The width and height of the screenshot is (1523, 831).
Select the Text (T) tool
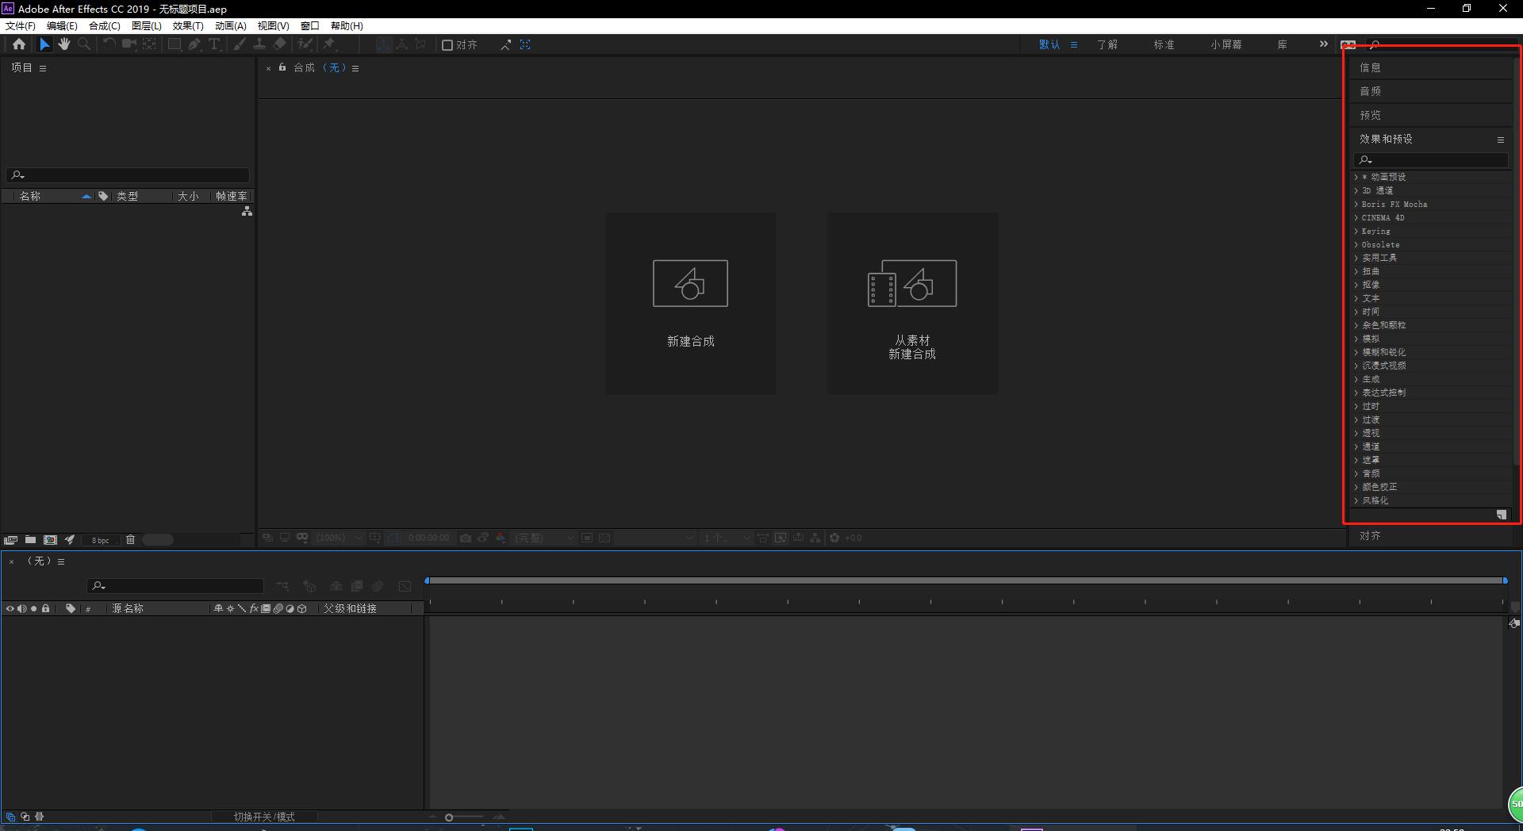214,44
